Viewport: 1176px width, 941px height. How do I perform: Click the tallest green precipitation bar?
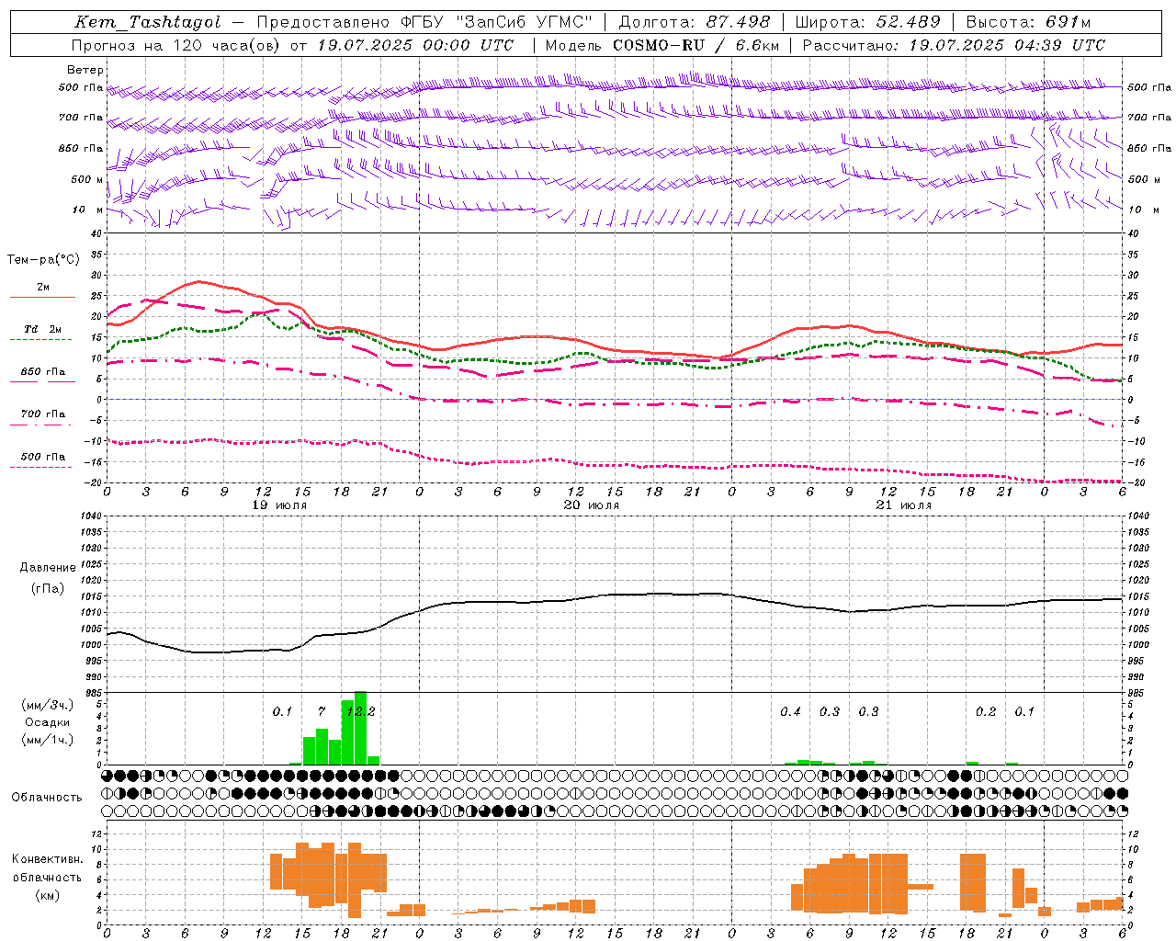(360, 728)
